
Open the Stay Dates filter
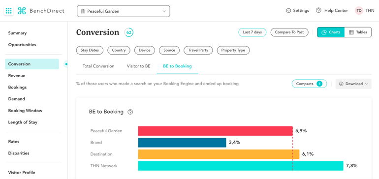click(90, 50)
